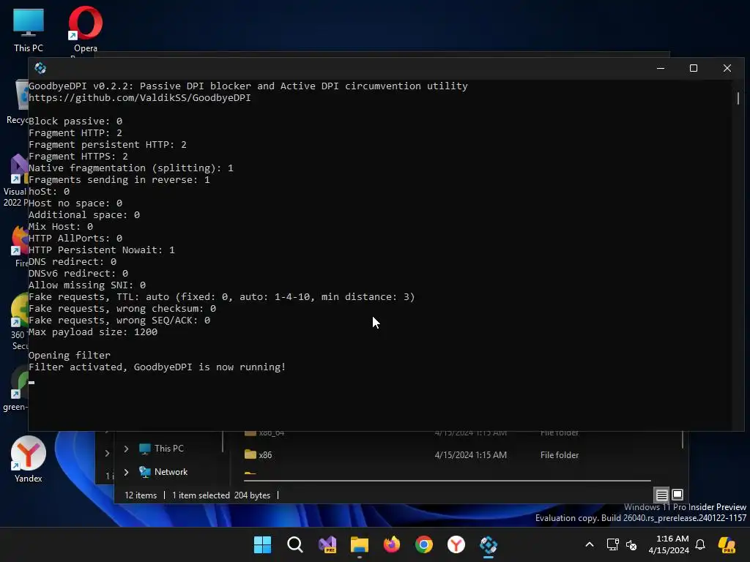Switch Explorer to large icons view
The image size is (750, 562).
(x=677, y=495)
